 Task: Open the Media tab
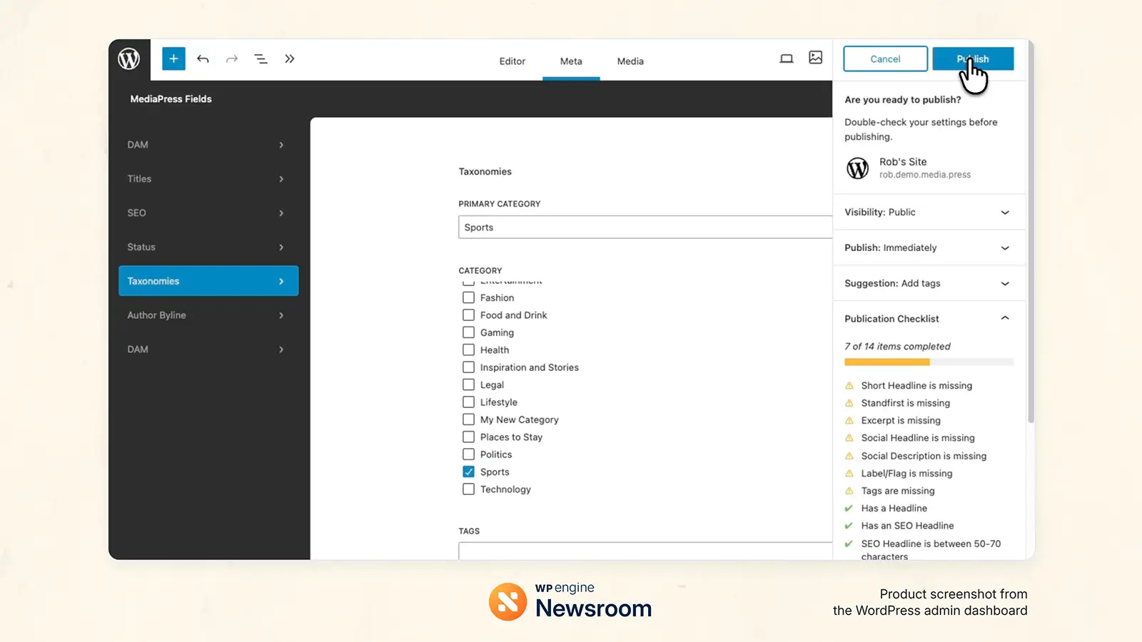[630, 61]
